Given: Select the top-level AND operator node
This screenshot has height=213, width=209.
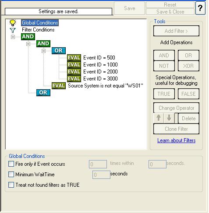Looking at the screenshot, I should (x=28, y=37).
